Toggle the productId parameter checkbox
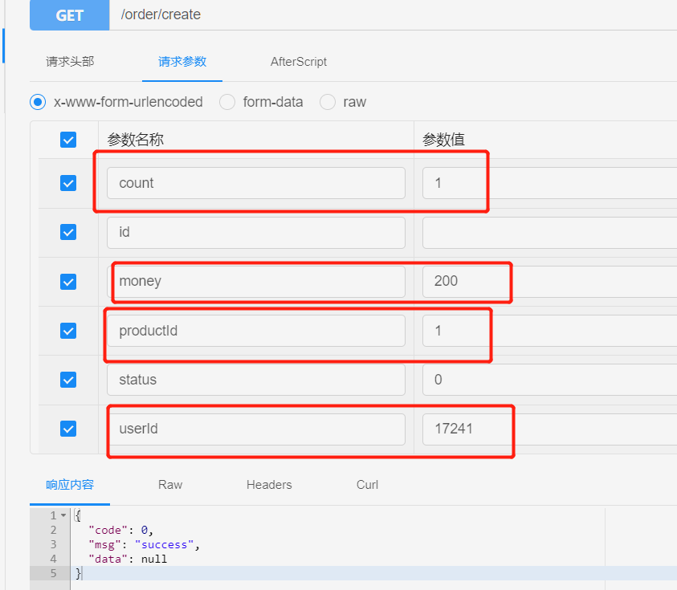The height and width of the screenshot is (590, 677). (68, 331)
